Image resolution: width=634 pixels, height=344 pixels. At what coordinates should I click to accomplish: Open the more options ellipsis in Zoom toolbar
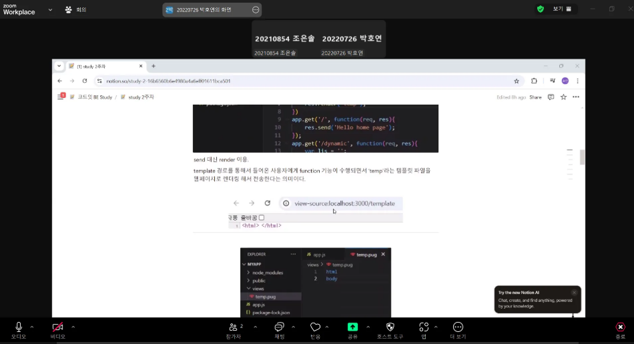(458, 327)
